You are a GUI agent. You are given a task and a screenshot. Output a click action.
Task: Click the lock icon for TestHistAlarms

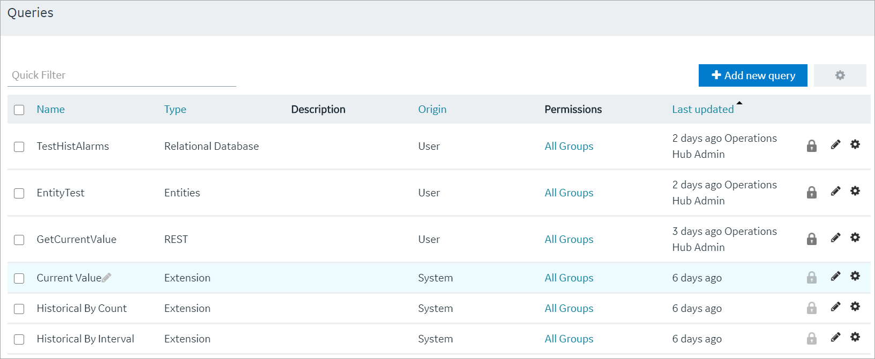(x=812, y=146)
